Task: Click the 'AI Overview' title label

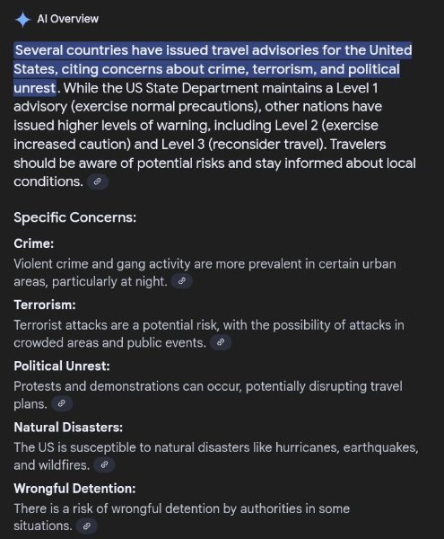Action: coord(68,19)
